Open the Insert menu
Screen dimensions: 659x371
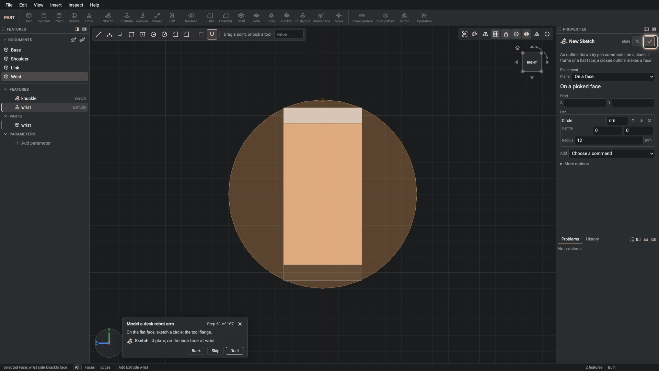click(56, 5)
